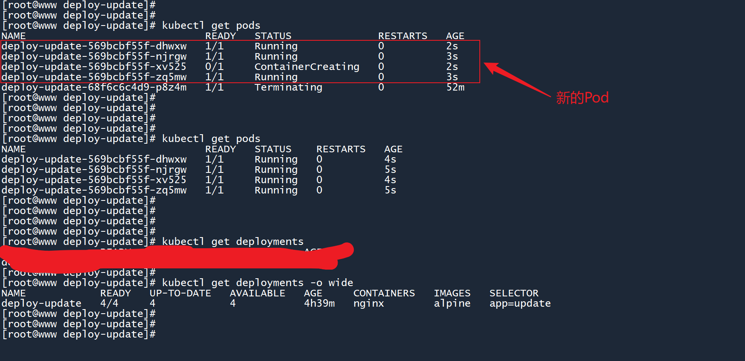Image resolution: width=745 pixels, height=361 pixels.
Task: Select pod name deploy-update-68f6c6c4d9-p8z4m
Action: point(94,87)
